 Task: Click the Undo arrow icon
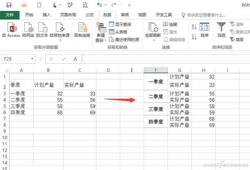coord(99,5)
